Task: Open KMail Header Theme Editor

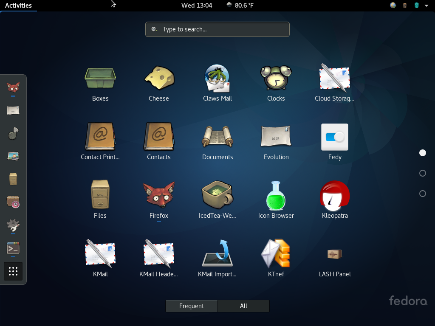Action: pos(159,259)
